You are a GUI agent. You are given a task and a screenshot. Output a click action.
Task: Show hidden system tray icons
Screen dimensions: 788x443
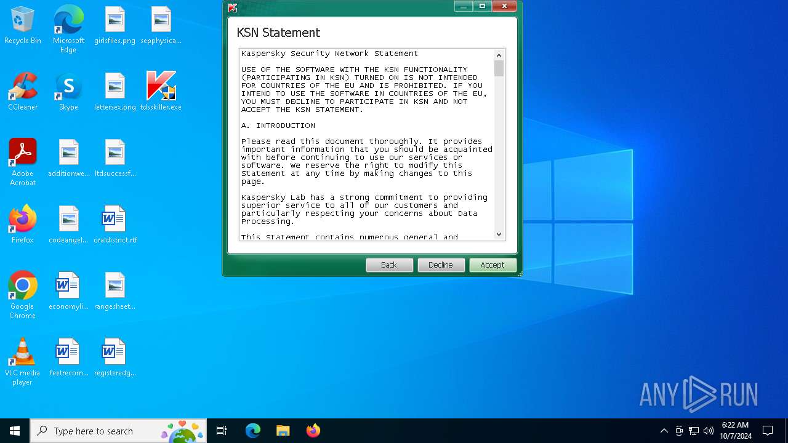coord(664,431)
